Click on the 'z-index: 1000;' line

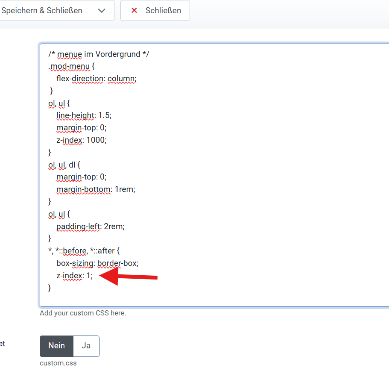point(81,140)
